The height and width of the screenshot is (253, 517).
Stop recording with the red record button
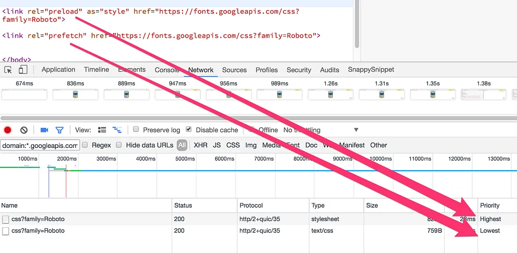[x=8, y=130]
